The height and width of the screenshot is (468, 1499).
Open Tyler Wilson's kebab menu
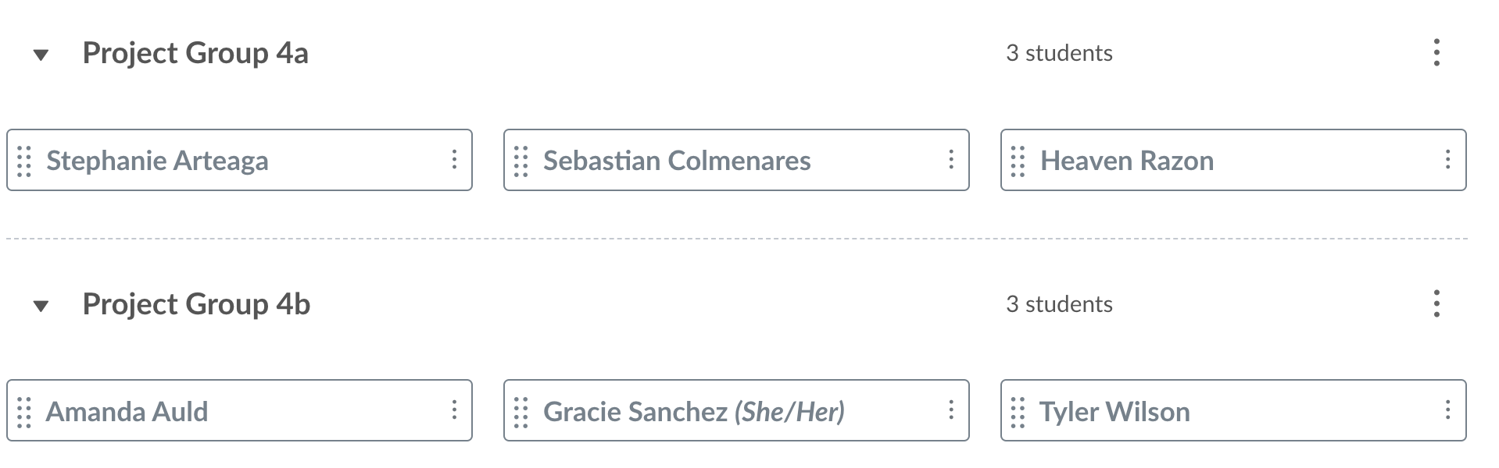click(x=1448, y=410)
